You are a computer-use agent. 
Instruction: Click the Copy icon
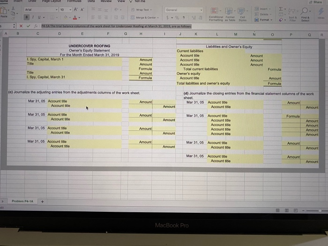[x=13, y=14]
